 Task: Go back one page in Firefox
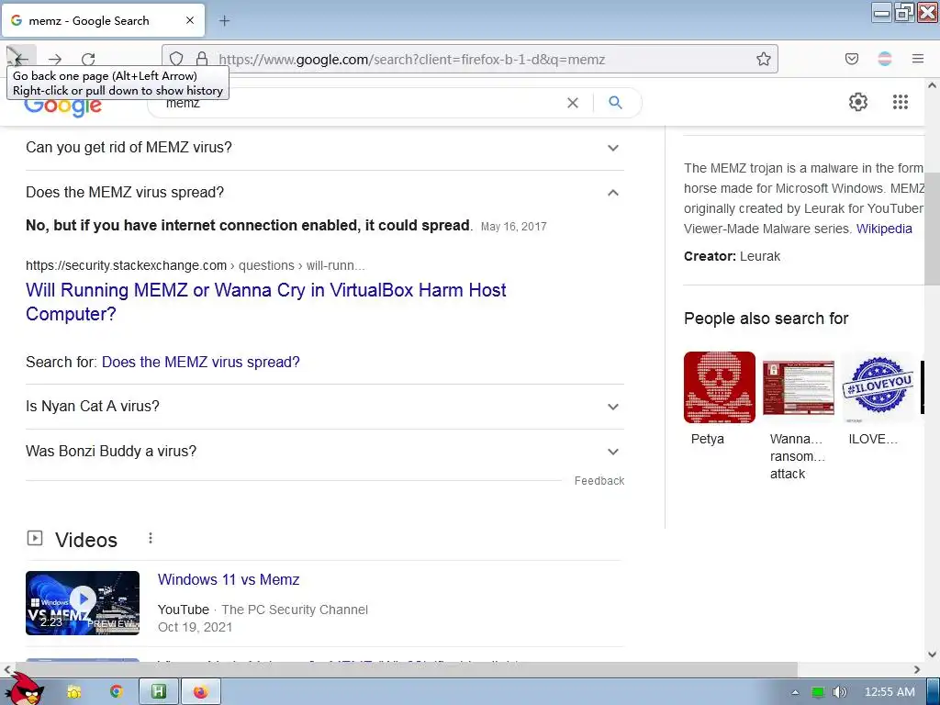click(x=21, y=58)
